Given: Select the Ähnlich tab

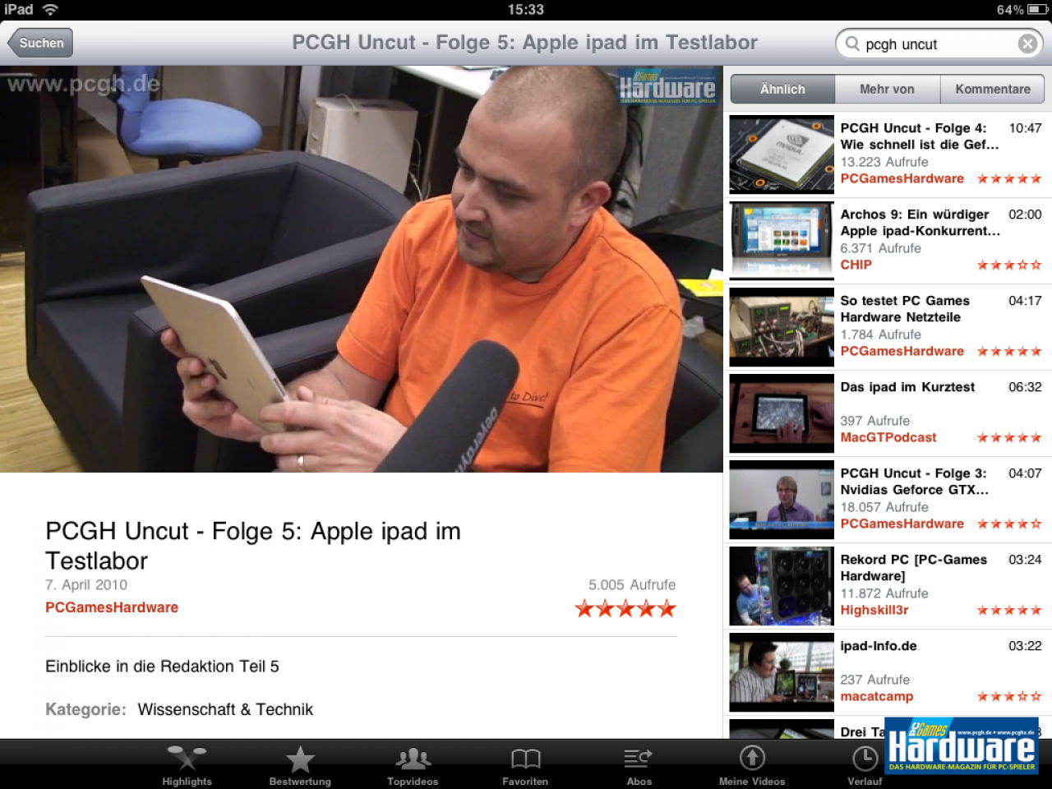Looking at the screenshot, I should click(x=782, y=89).
